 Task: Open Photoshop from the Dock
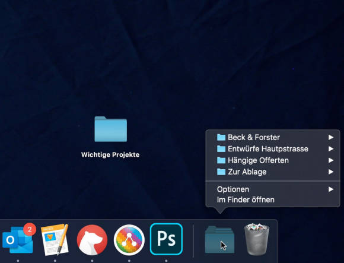166,239
